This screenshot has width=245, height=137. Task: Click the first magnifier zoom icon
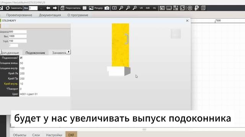(x=121, y=8)
